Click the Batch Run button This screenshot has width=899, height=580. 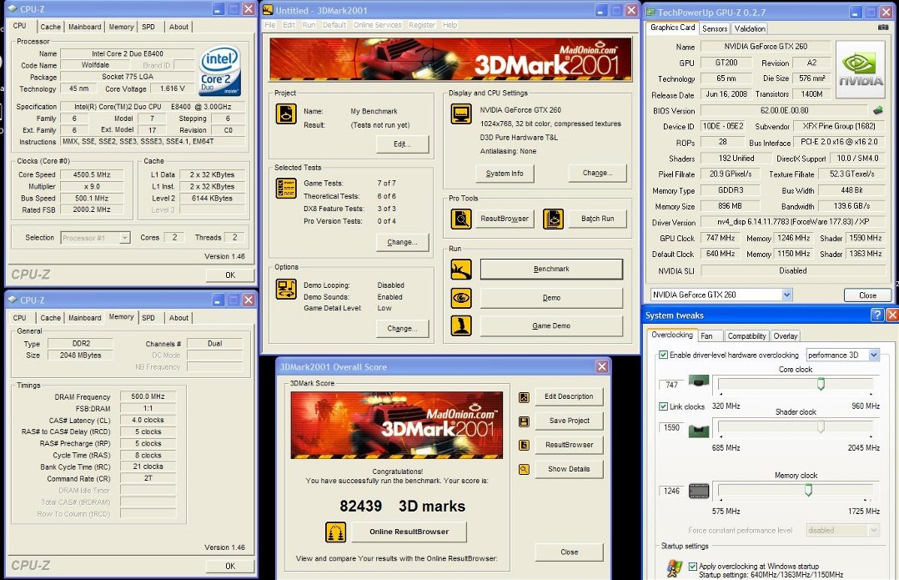[x=597, y=219]
